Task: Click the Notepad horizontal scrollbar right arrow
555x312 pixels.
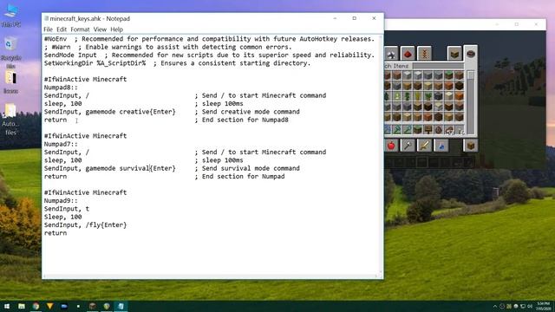Action: [x=375, y=276]
